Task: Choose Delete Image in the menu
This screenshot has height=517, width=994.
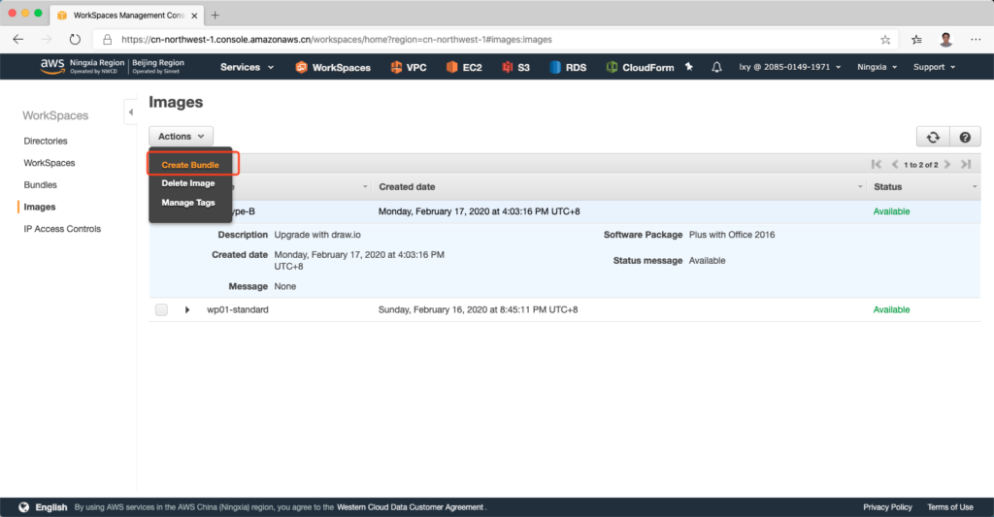Action: click(x=188, y=183)
